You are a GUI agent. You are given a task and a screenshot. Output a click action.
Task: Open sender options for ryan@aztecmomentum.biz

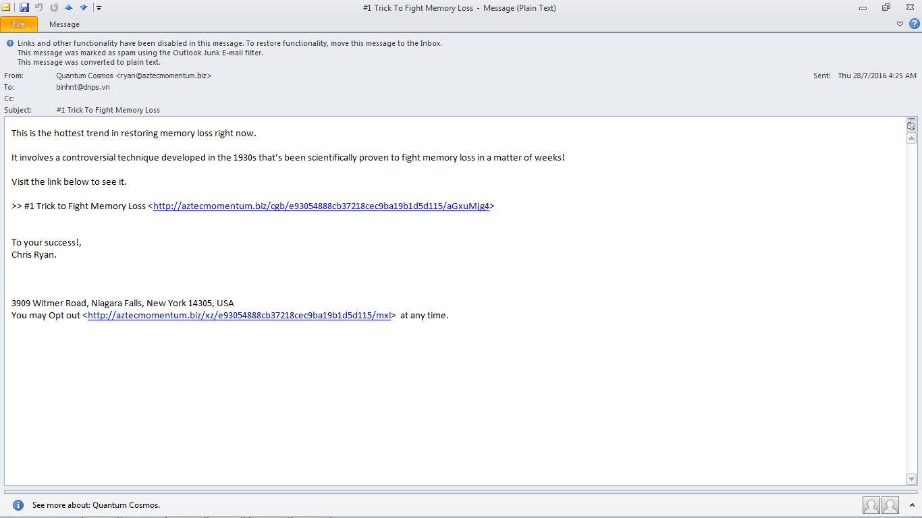(x=133, y=76)
